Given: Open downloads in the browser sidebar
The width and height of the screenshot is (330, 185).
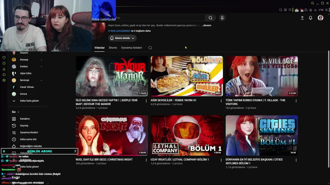Looking at the screenshot, I should [4, 69].
